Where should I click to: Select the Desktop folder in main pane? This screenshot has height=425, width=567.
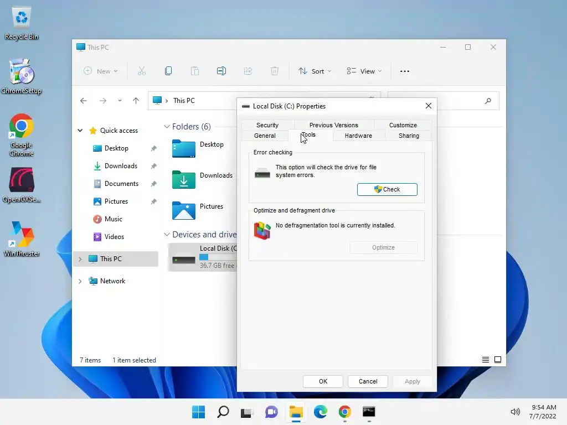pyautogui.click(x=198, y=148)
